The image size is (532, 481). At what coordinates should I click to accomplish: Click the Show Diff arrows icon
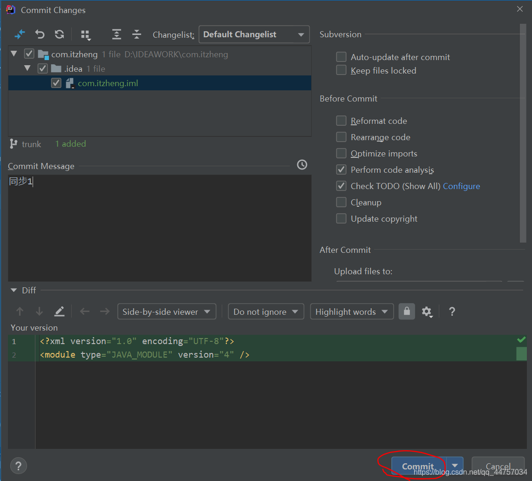(x=20, y=34)
